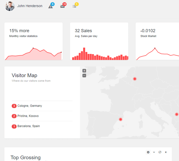Select Cologne, Germany in visitor list
Screen dimensions: 179x161
(30, 106)
